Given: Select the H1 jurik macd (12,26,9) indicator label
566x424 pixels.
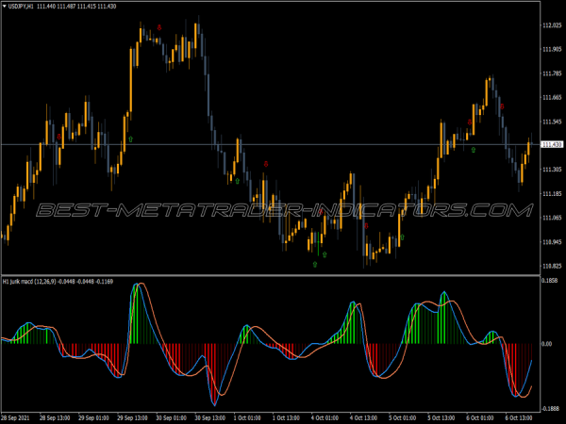Looking at the screenshot, I should [29, 281].
